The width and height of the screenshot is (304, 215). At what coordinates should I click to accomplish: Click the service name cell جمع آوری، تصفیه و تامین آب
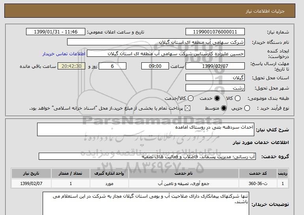184,183
